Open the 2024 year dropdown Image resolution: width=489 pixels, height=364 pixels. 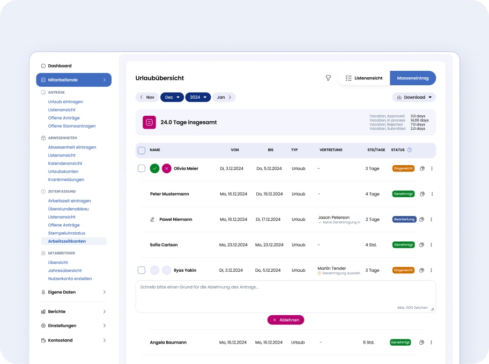(x=198, y=98)
